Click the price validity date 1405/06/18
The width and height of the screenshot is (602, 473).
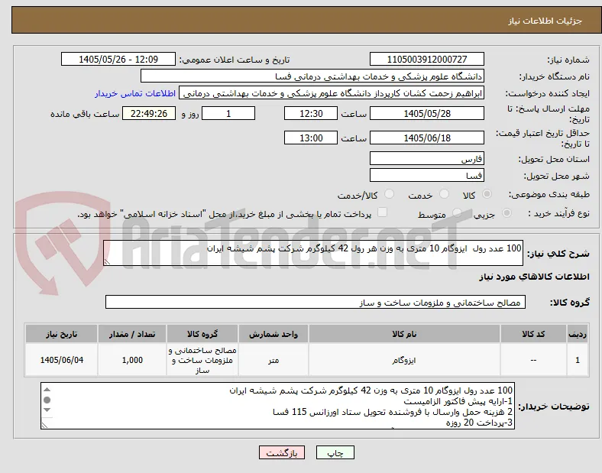(427, 138)
